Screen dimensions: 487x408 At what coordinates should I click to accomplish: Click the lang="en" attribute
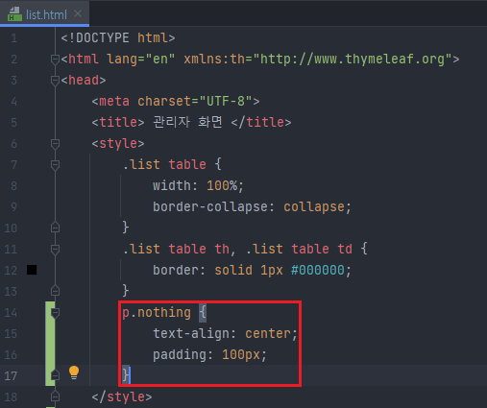[141, 60]
